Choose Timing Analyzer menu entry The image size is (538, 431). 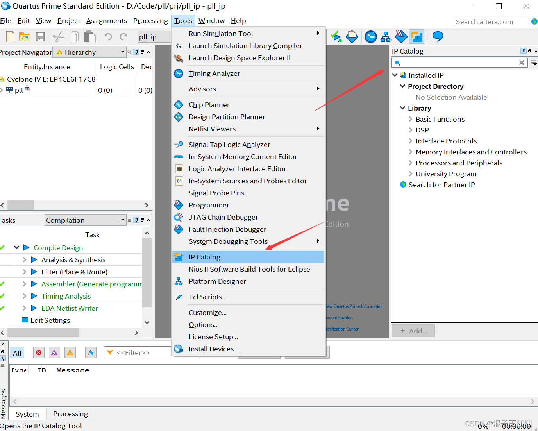point(248,73)
